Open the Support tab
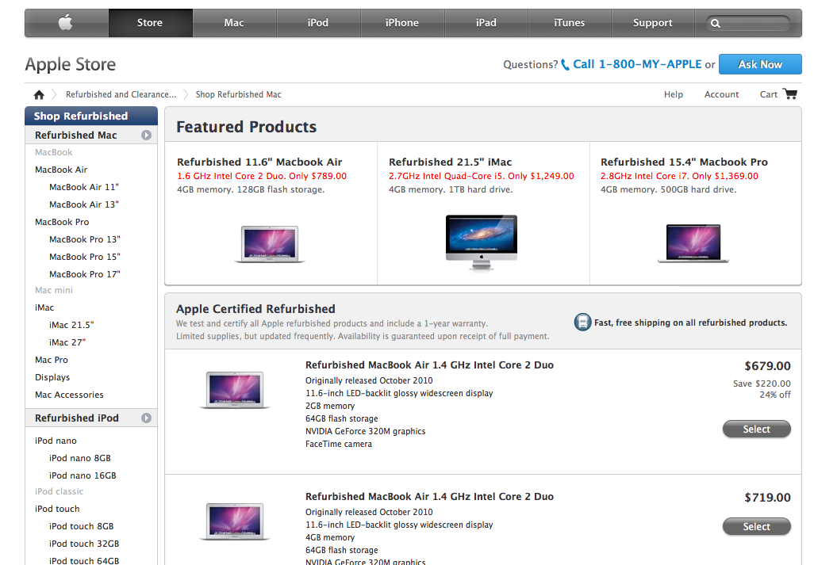 (x=653, y=23)
